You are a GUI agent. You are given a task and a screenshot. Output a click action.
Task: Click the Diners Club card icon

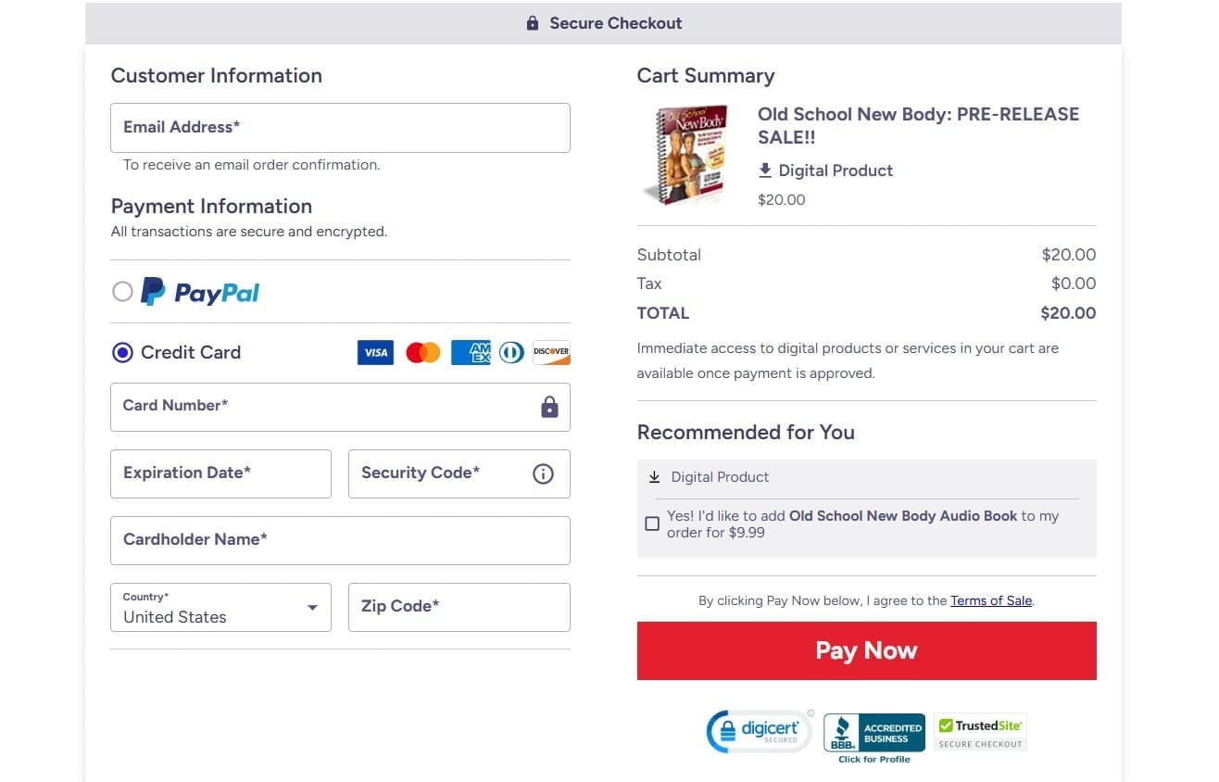click(511, 353)
